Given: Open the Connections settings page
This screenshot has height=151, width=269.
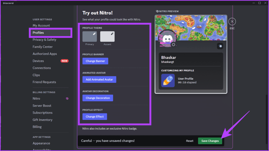Looking at the screenshot, I should click(42, 68).
